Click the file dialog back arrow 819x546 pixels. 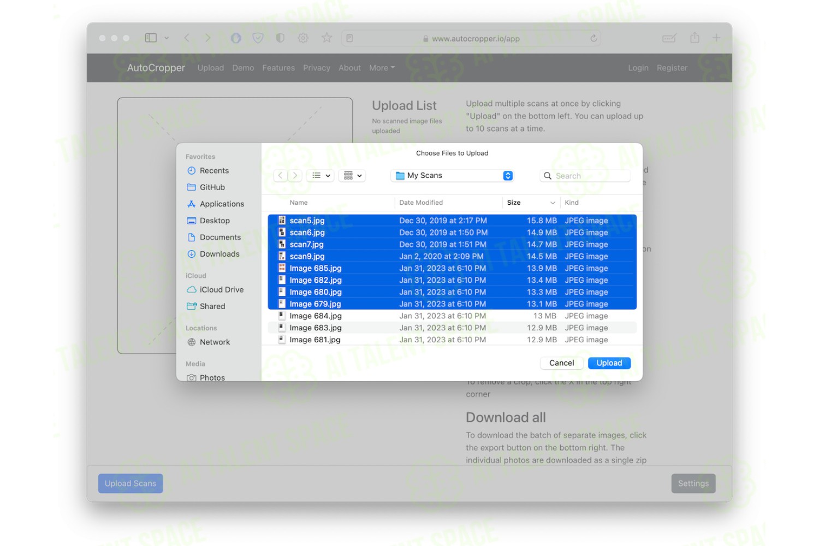[280, 175]
